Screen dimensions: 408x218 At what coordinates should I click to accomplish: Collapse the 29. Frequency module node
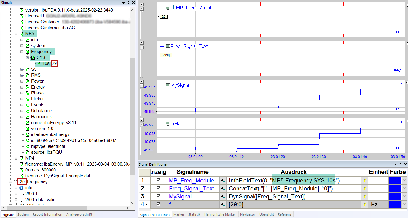10,182
